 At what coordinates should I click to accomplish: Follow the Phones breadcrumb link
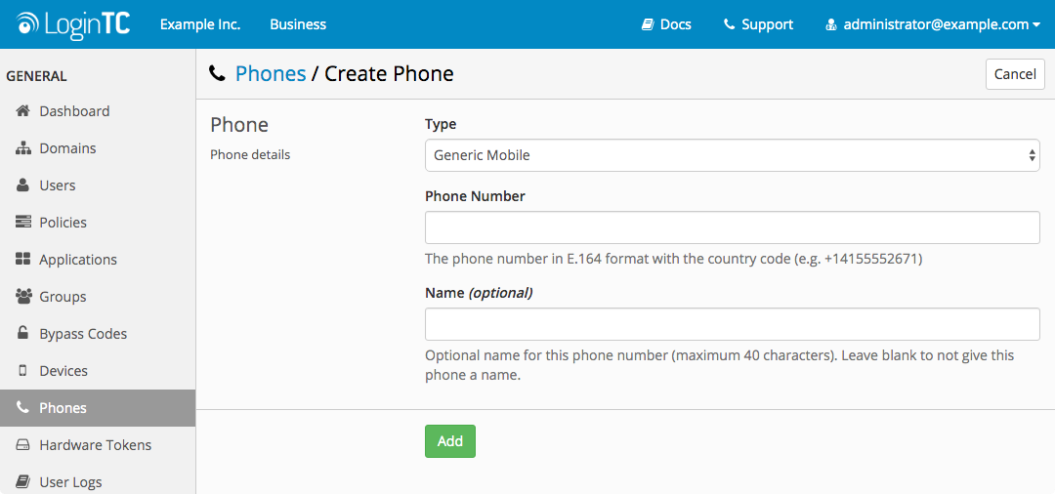point(271,74)
